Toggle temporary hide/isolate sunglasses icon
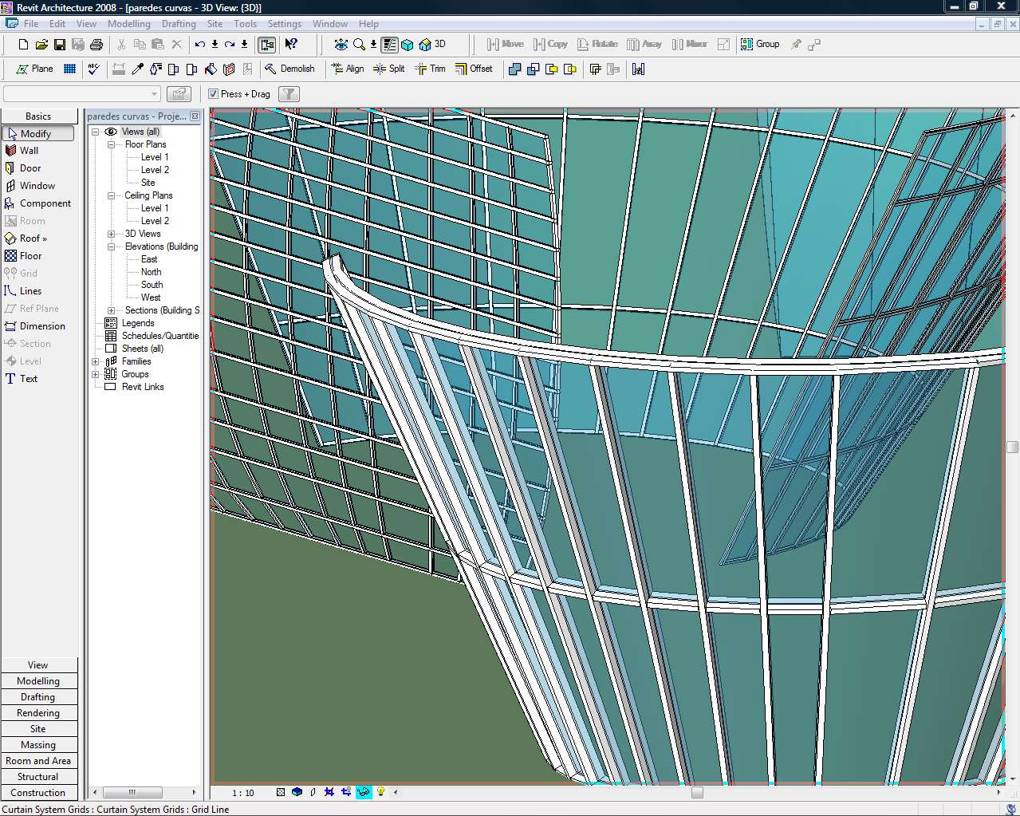Image resolution: width=1020 pixels, height=816 pixels. pyautogui.click(x=364, y=792)
